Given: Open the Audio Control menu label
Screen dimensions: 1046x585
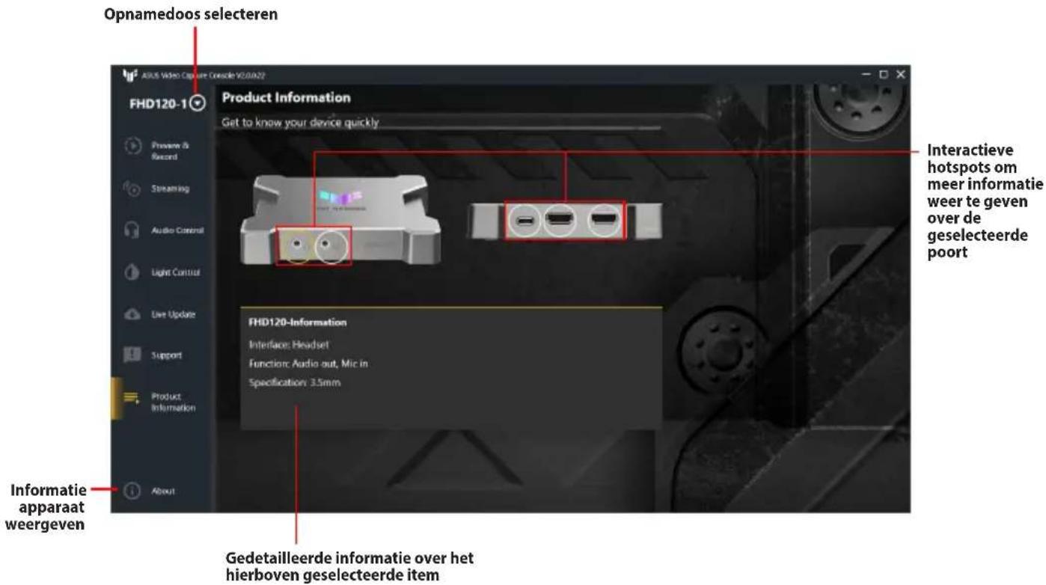Looking at the screenshot, I should [177, 231].
